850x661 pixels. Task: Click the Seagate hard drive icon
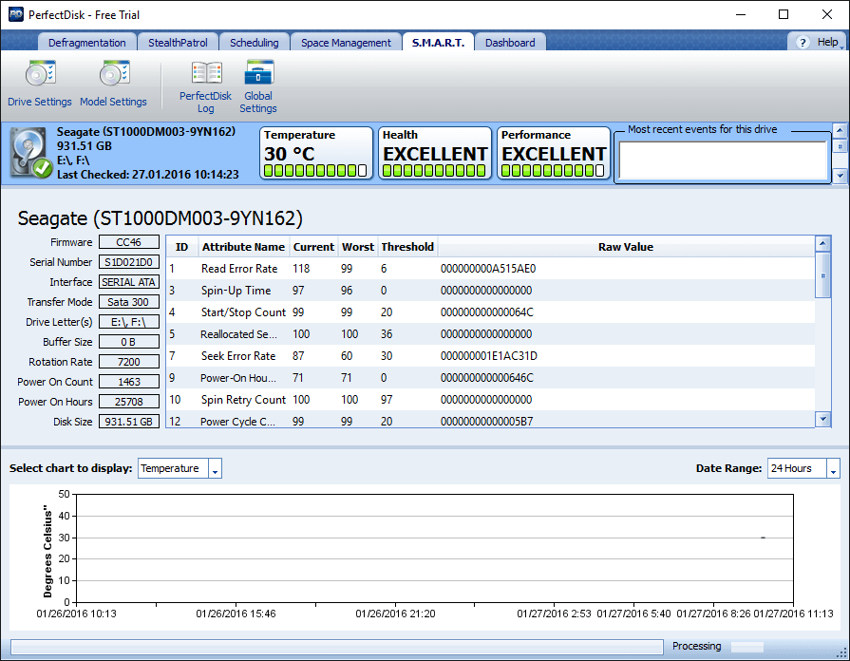tap(29, 152)
